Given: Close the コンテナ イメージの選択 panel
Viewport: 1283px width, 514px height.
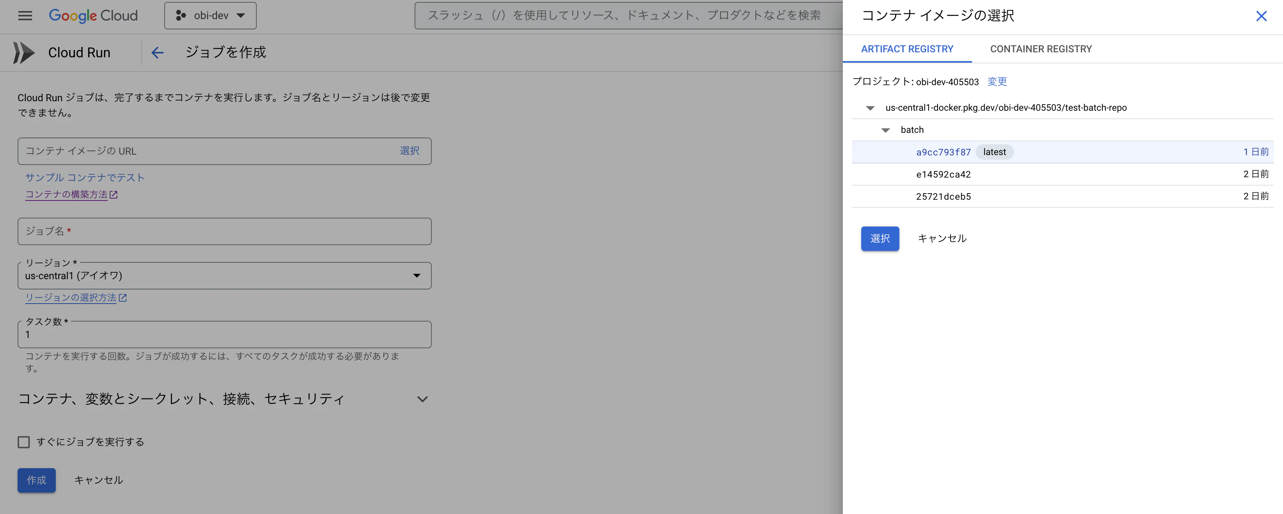Looking at the screenshot, I should [1261, 16].
